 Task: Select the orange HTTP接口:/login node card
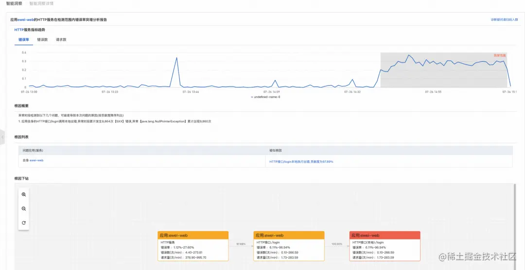click(x=289, y=246)
